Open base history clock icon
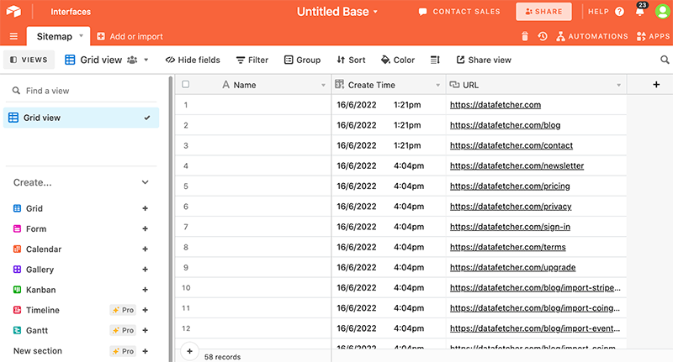The image size is (673, 362). tap(543, 36)
